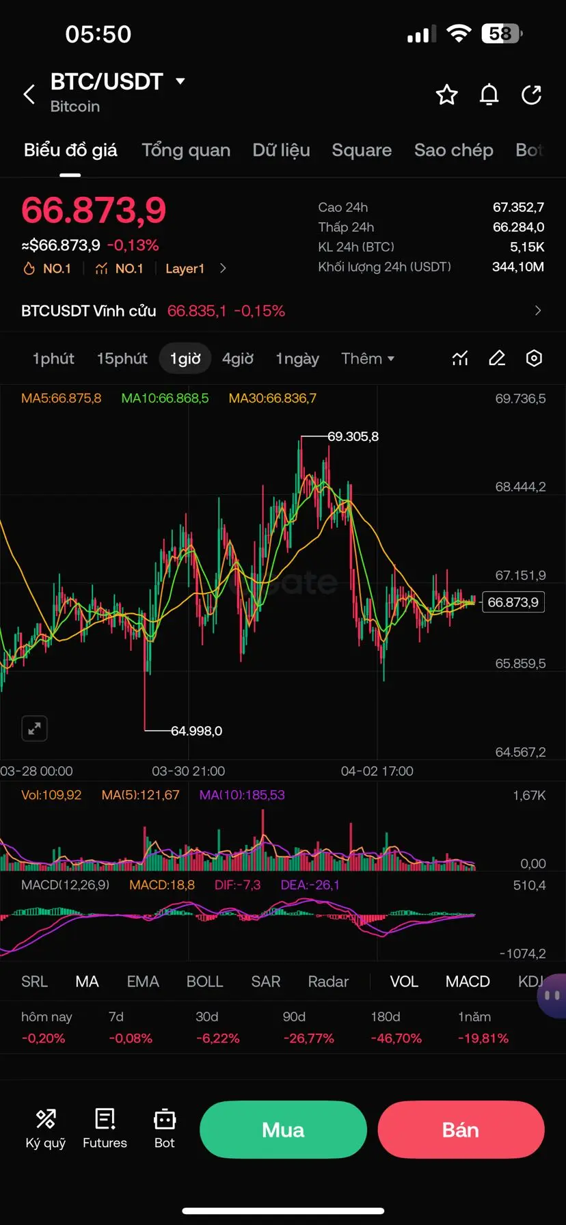The image size is (566, 1225).
Task: Tap the 64.998,0 low marker
Action: (196, 731)
